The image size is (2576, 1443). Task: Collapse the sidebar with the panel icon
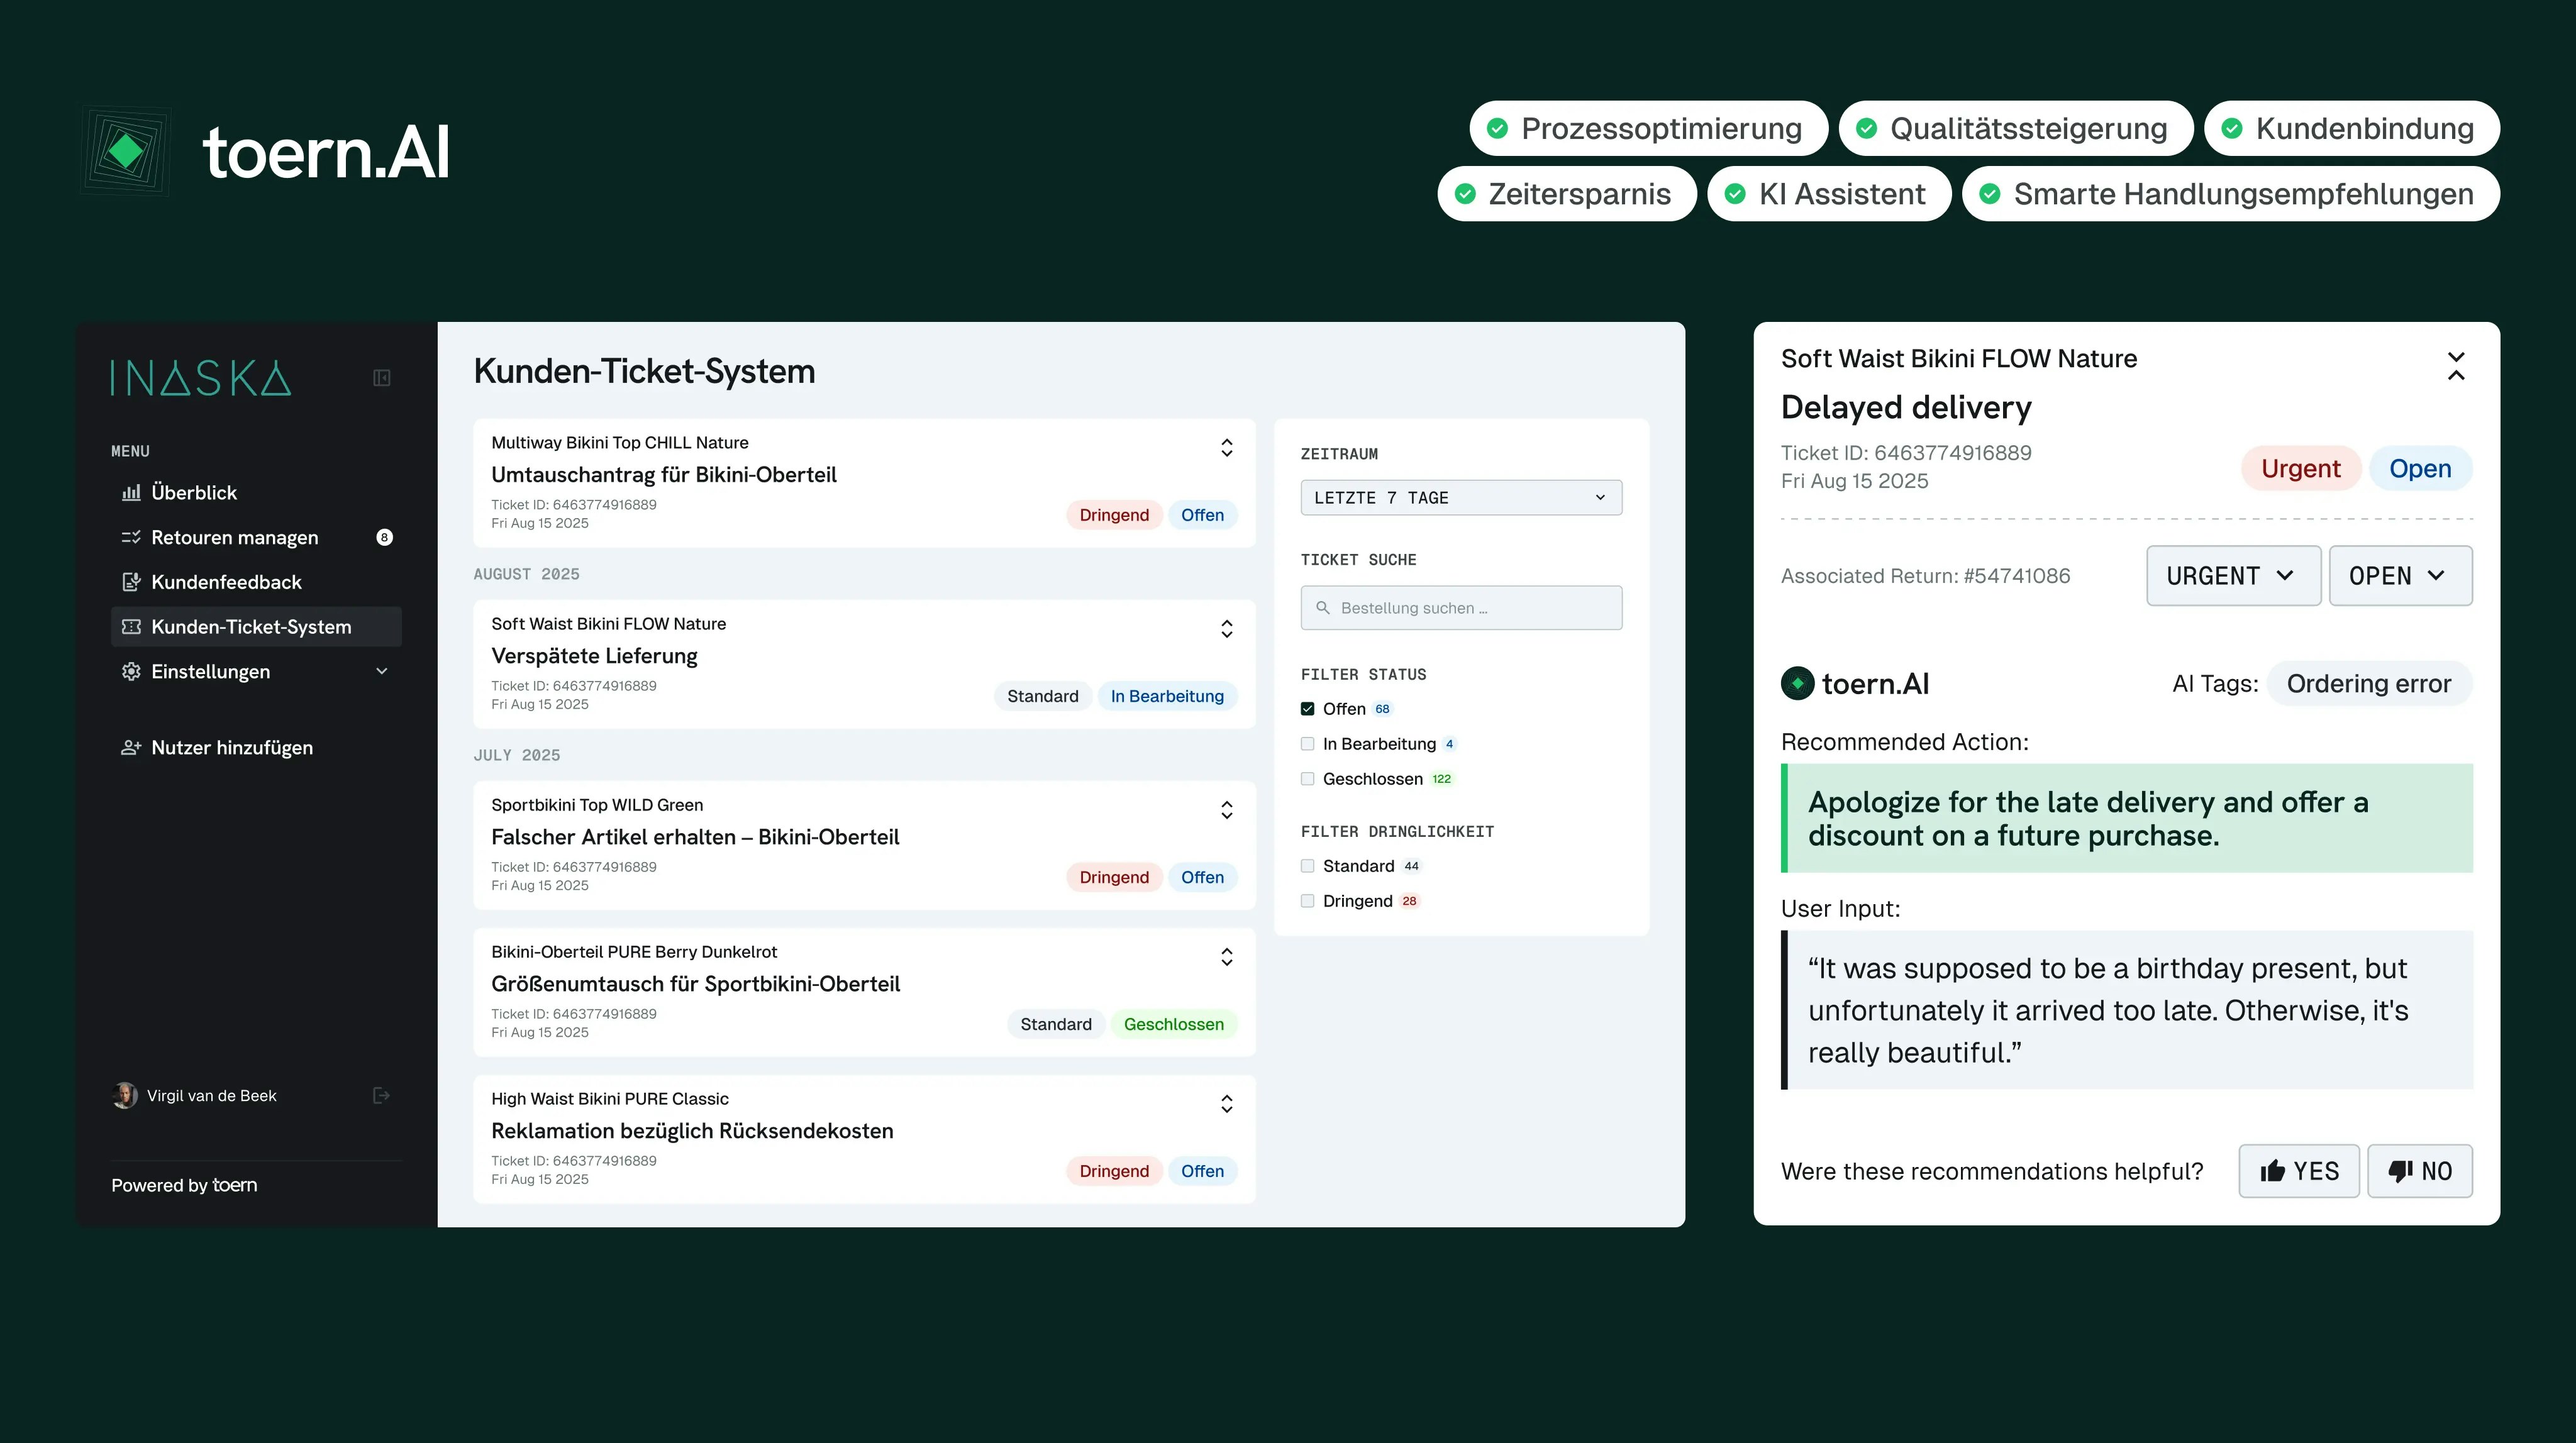(x=381, y=378)
